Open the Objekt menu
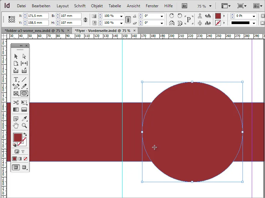The width and height of the screenshot is (265, 198). pos(97,6)
